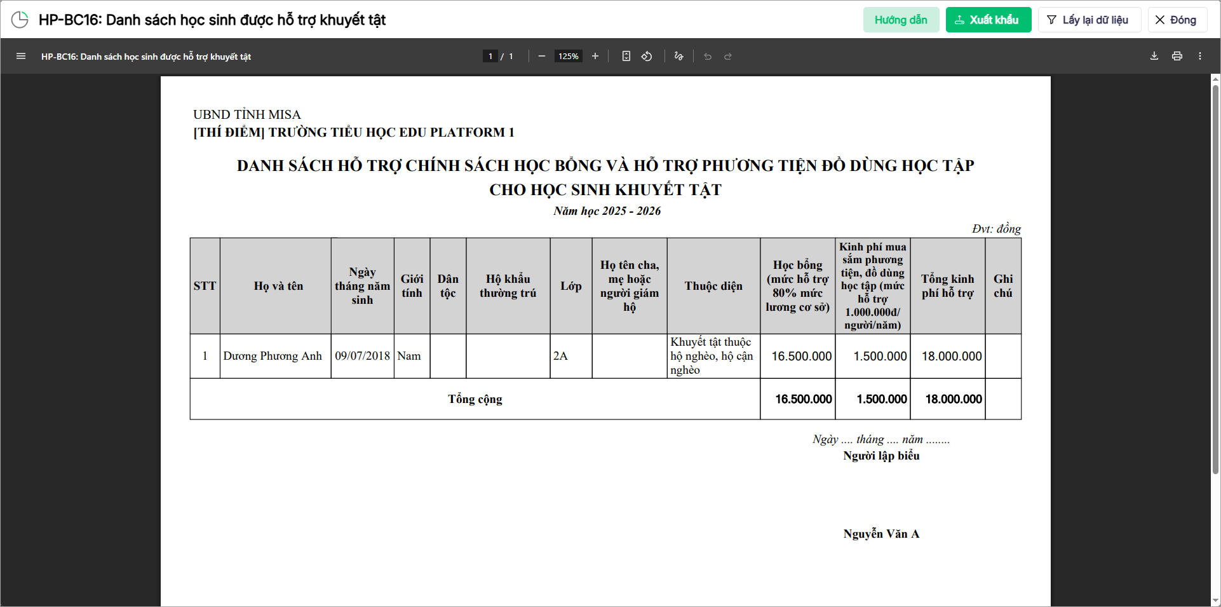
Task: Click the Xuất khẩu export button
Action: [988, 20]
